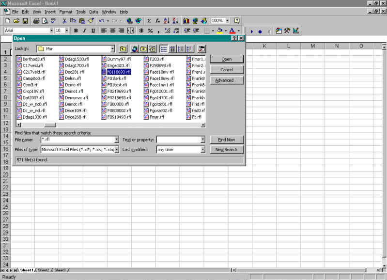Open the Paste Function fx icon

(158, 21)
